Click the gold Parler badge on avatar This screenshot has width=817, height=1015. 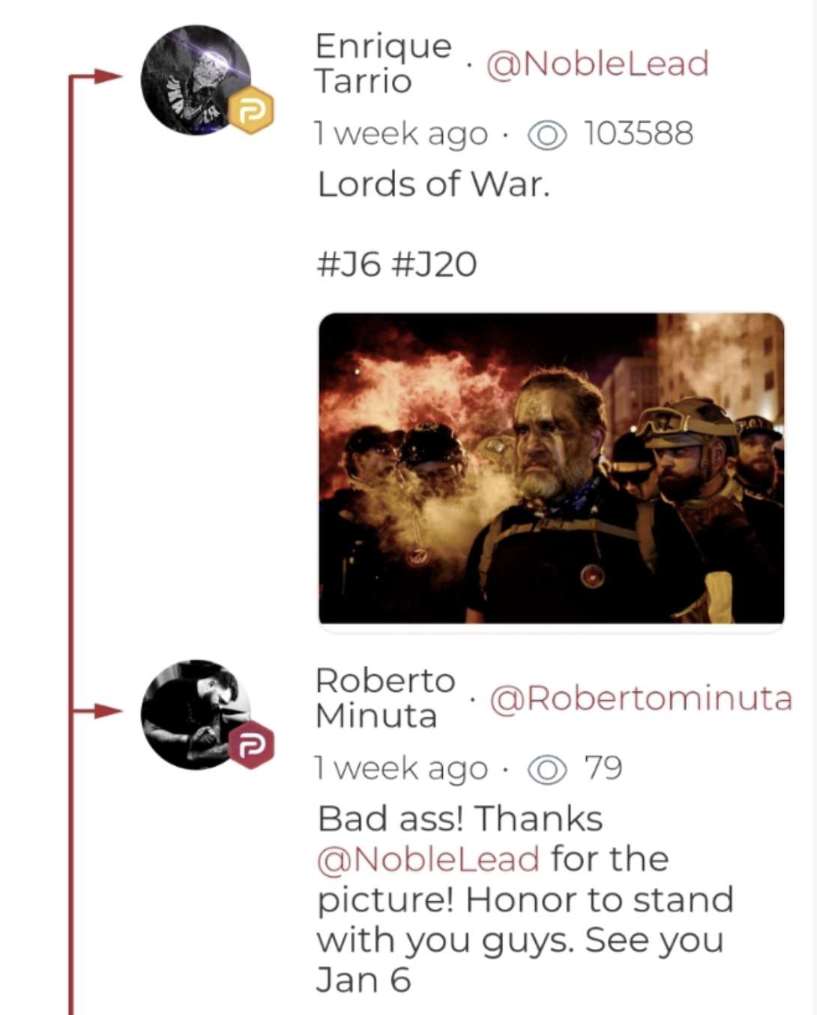(251, 110)
